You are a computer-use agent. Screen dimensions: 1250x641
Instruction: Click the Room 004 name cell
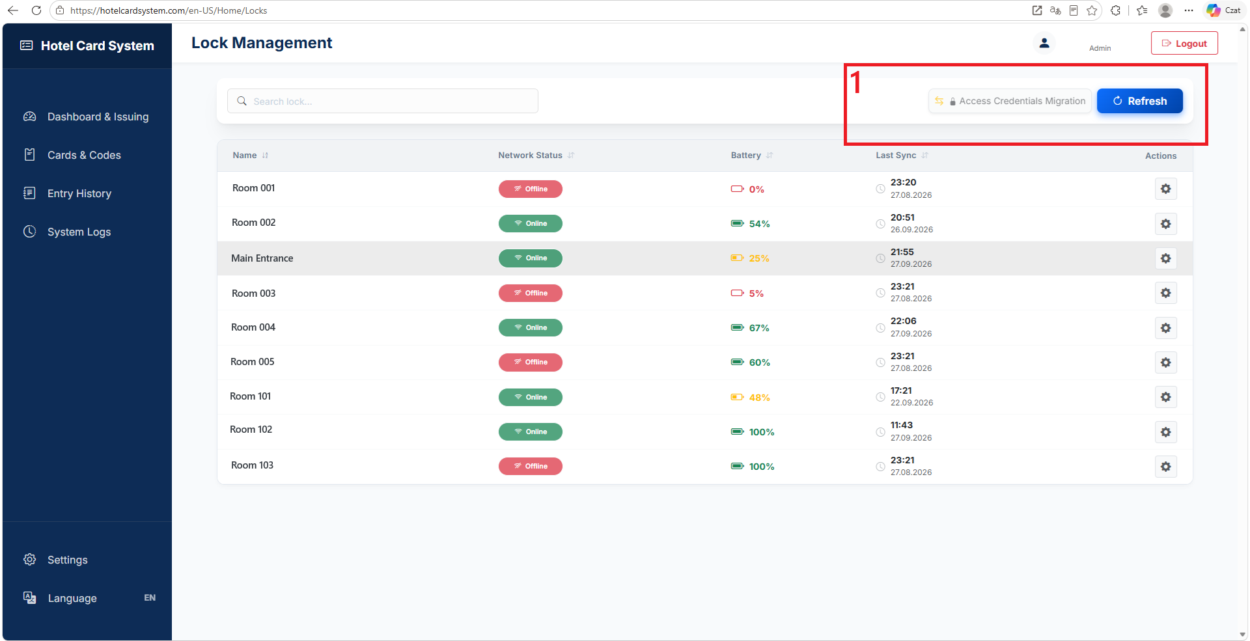[x=253, y=327]
